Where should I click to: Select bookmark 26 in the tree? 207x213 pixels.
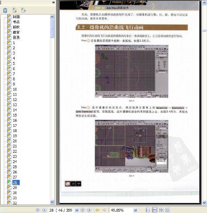coord(15,172)
